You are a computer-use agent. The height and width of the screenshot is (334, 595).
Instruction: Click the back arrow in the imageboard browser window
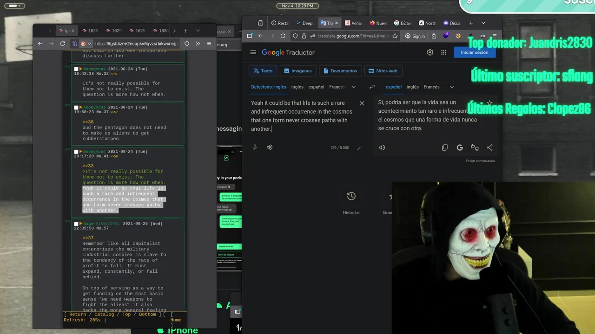click(x=40, y=44)
